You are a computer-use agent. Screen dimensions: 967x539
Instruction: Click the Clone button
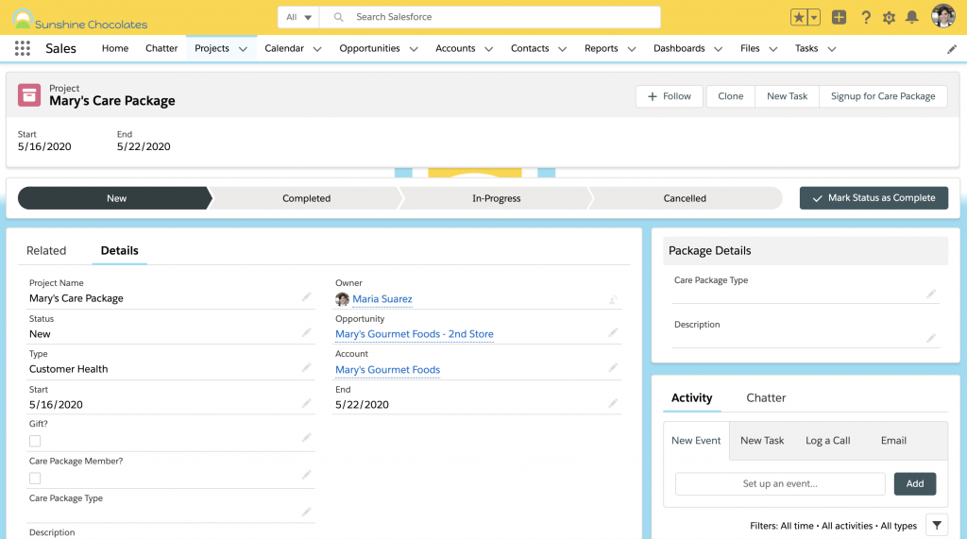click(731, 96)
